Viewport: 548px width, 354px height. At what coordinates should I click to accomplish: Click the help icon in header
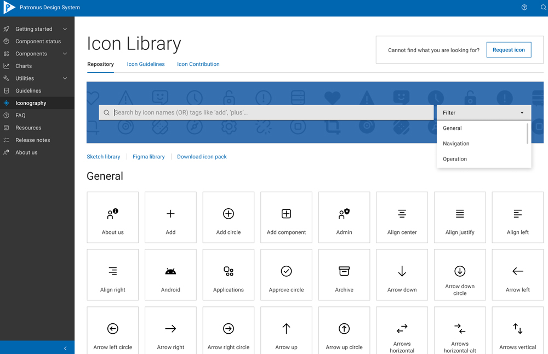click(x=524, y=8)
